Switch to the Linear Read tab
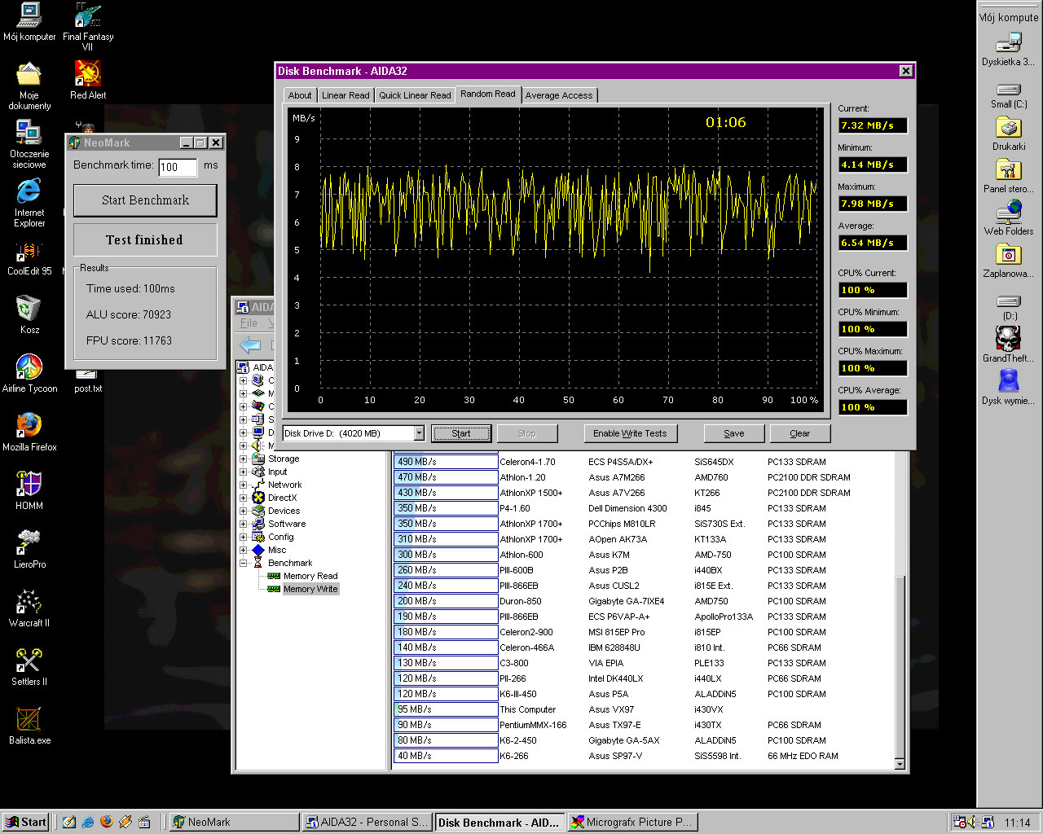 345,95
